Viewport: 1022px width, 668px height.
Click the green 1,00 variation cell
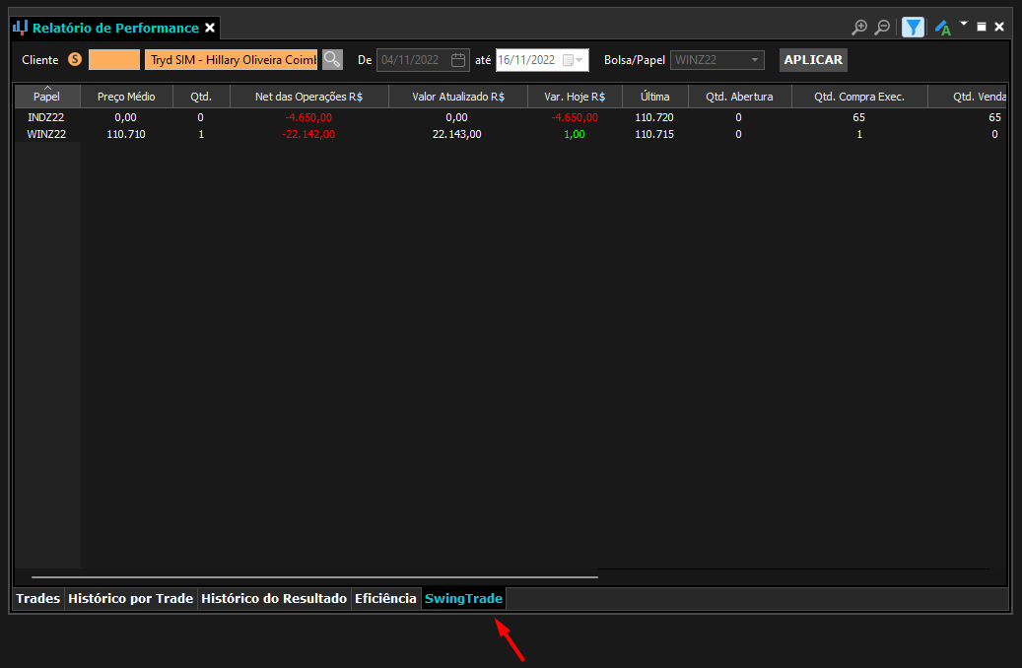[575, 134]
